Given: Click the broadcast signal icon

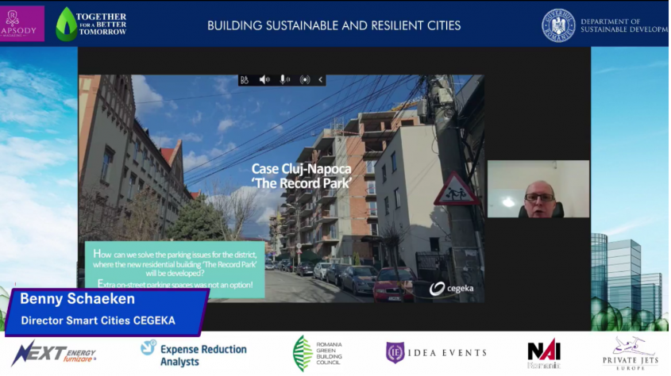Looking at the screenshot, I should coord(305,79).
